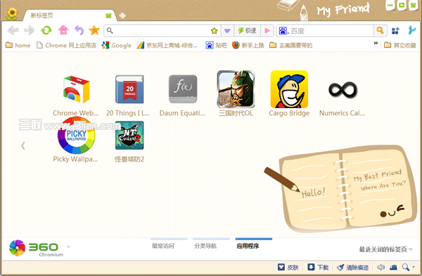Toggle 极速 speed mode button
422x276 pixels.
pos(248,31)
